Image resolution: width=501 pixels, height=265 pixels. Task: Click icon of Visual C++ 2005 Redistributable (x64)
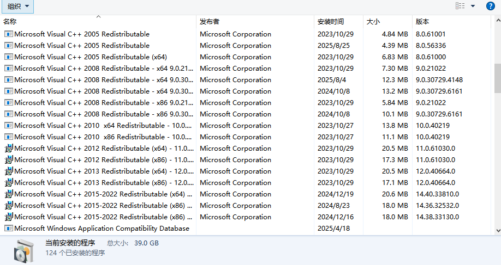(9, 57)
